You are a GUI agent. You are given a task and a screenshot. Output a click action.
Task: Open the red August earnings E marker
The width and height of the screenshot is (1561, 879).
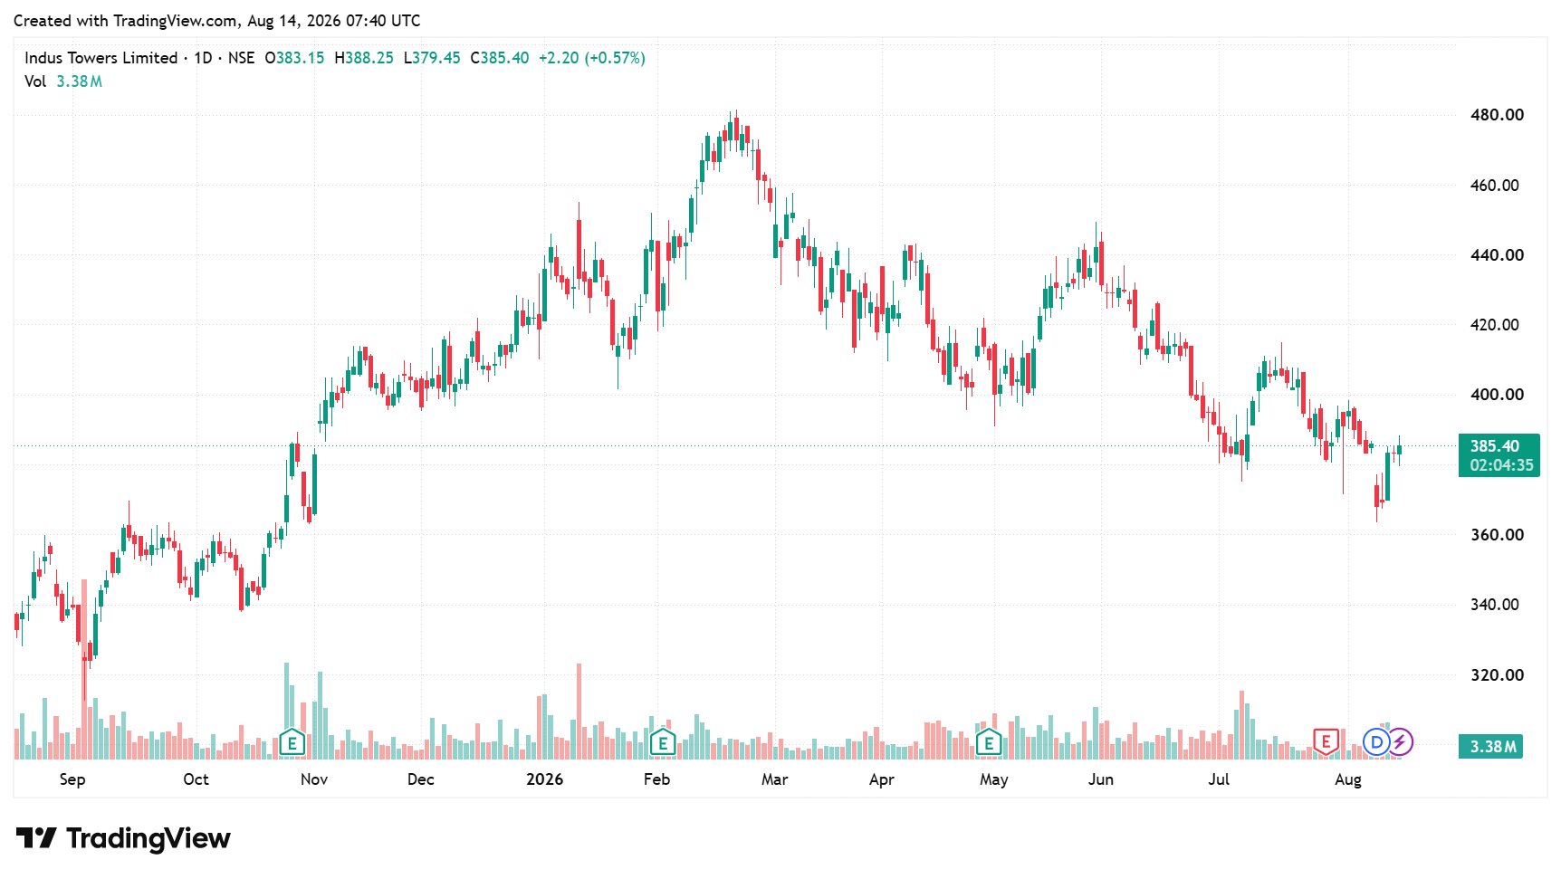pos(1326,742)
